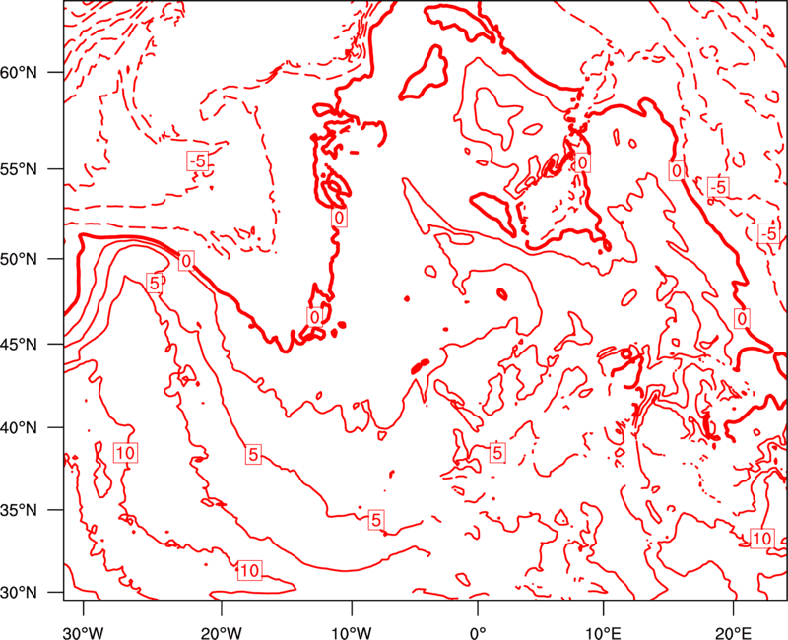
Task: Click the 0 contour label near 55°N 8°E
Action: tap(582, 162)
